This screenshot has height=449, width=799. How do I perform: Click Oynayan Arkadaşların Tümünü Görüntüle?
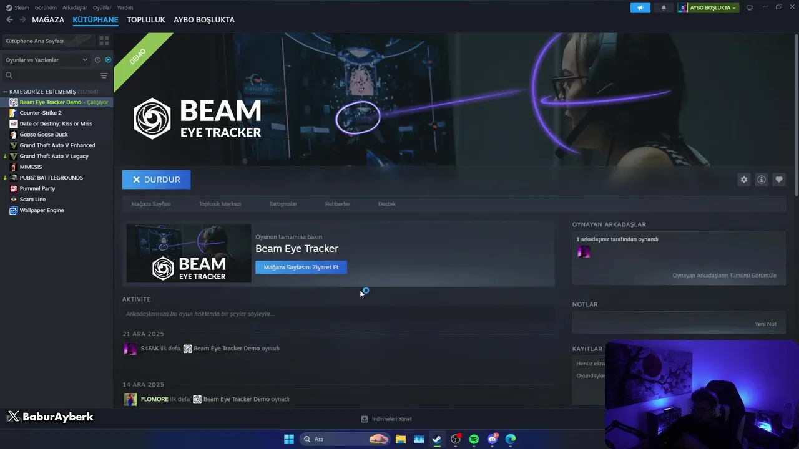725,276
